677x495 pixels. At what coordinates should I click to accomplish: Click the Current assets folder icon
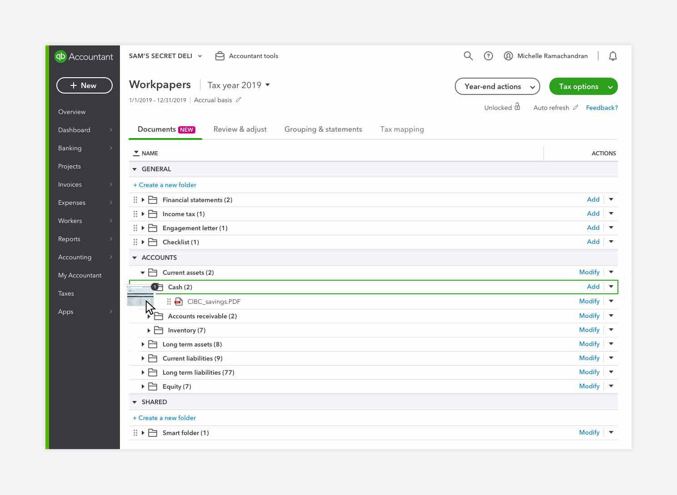pyautogui.click(x=153, y=272)
